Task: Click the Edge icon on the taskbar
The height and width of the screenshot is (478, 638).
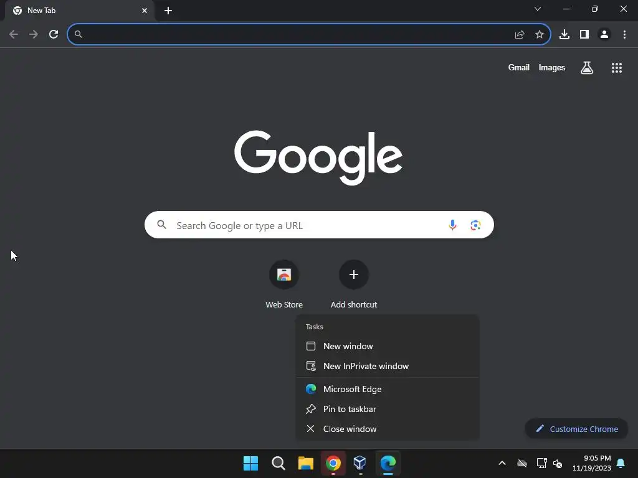Action: 388,463
